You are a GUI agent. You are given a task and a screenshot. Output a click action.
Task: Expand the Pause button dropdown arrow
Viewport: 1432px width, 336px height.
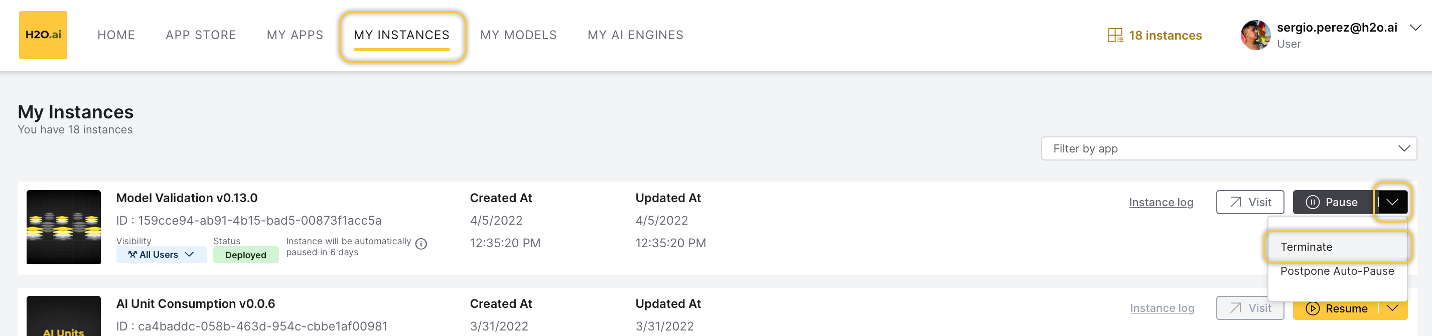pyautogui.click(x=1392, y=202)
